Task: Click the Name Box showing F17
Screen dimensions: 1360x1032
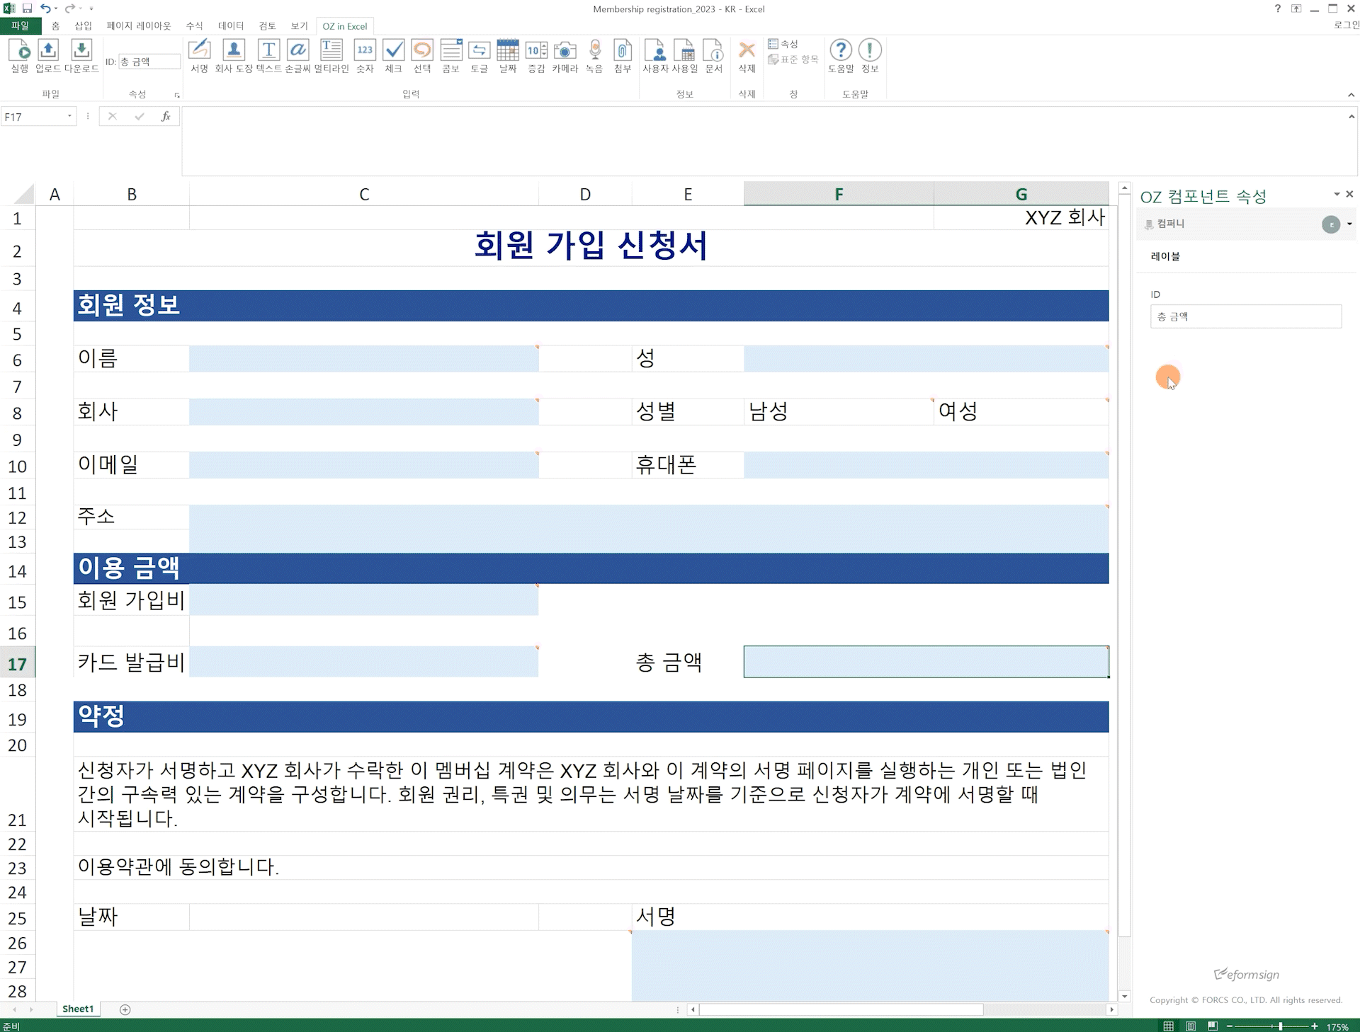Action: pyautogui.click(x=33, y=117)
